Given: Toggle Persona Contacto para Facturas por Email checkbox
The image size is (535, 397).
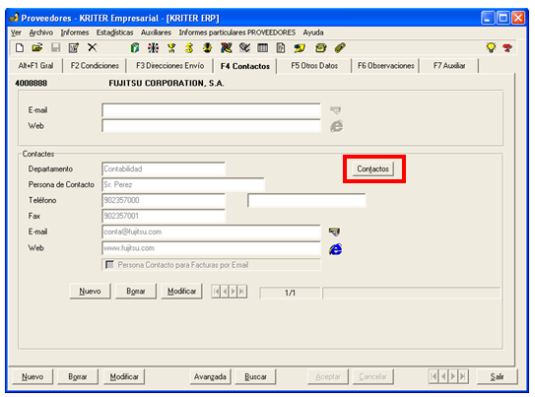Looking at the screenshot, I should tap(109, 265).
